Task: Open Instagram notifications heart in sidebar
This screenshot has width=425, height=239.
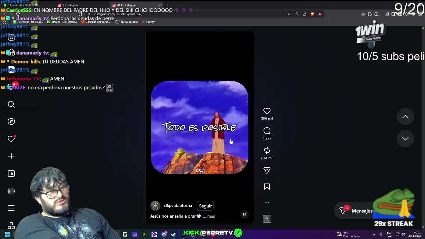Action: tap(11, 139)
